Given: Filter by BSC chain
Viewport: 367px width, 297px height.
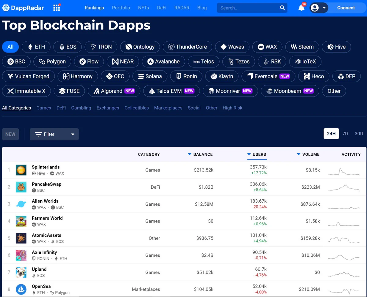Looking at the screenshot, I should point(16,62).
